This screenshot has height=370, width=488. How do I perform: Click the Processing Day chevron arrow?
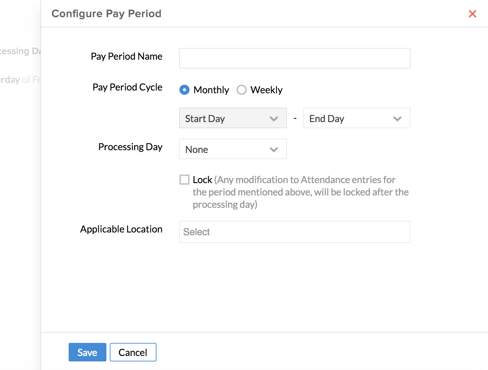pyautogui.click(x=274, y=150)
